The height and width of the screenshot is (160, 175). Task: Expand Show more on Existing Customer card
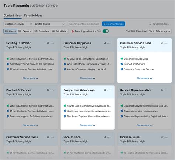[30, 78]
